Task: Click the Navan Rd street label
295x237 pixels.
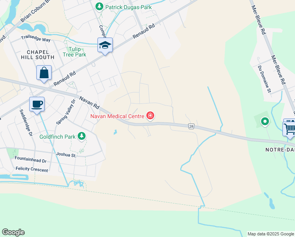Action: point(89,102)
